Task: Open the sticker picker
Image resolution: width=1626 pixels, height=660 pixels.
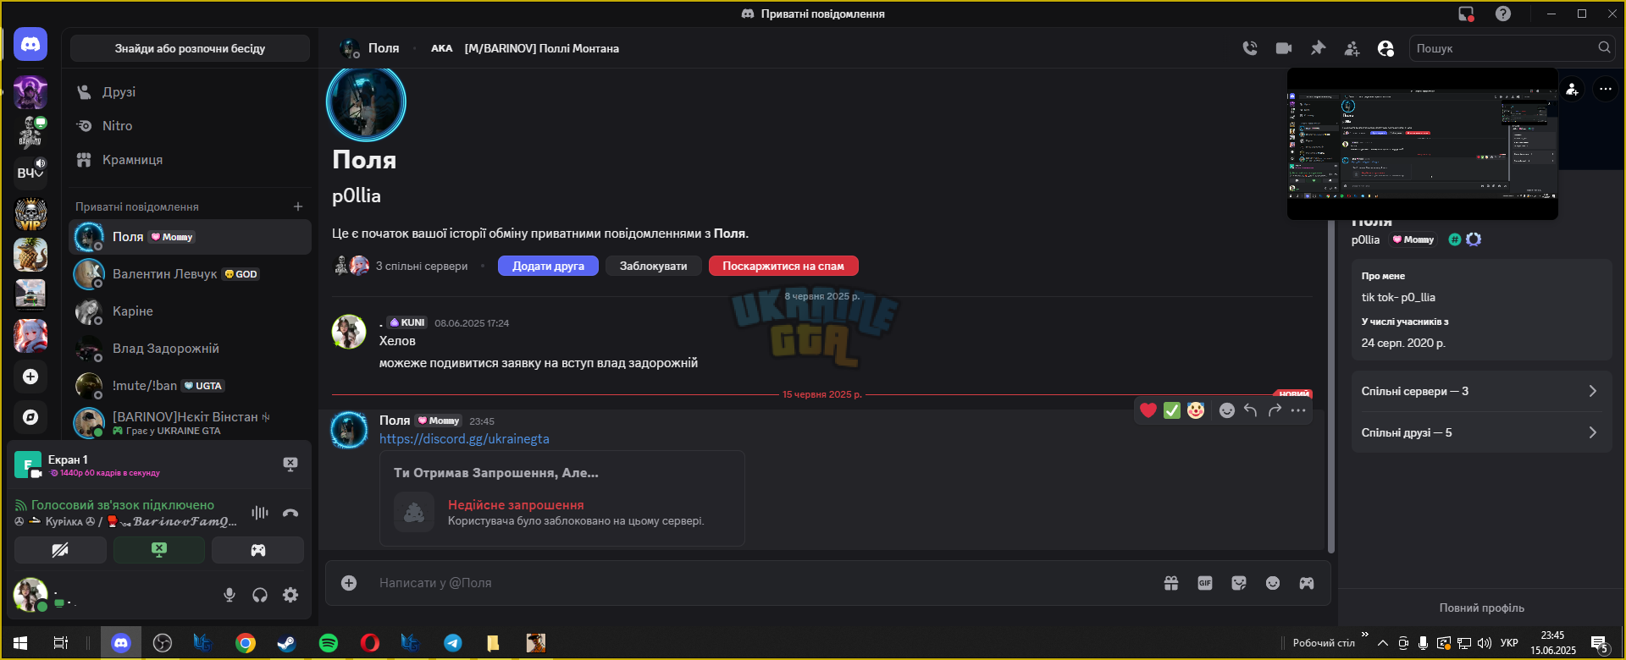Action: 1239,583
